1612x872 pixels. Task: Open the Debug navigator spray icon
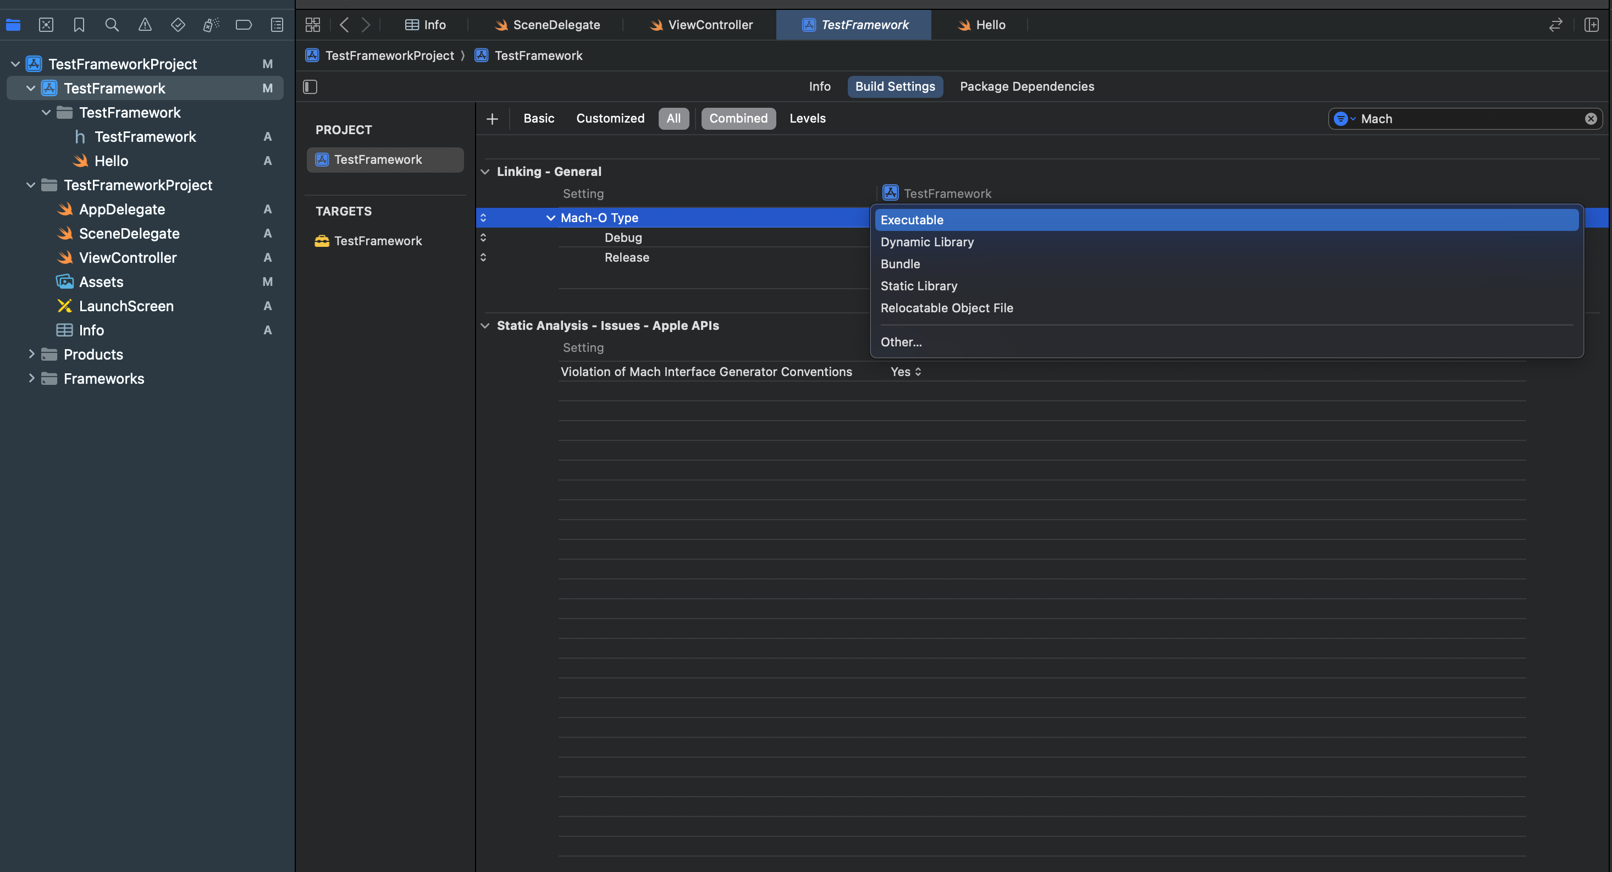tap(211, 25)
